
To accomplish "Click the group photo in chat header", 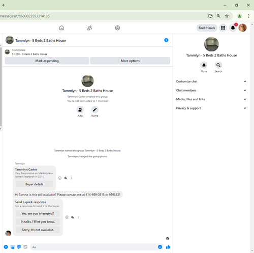I will point(10,40).
